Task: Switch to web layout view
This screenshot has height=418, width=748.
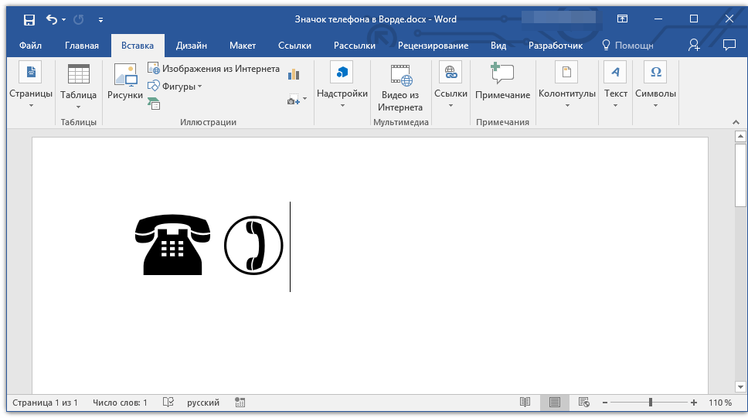Action: 584,403
